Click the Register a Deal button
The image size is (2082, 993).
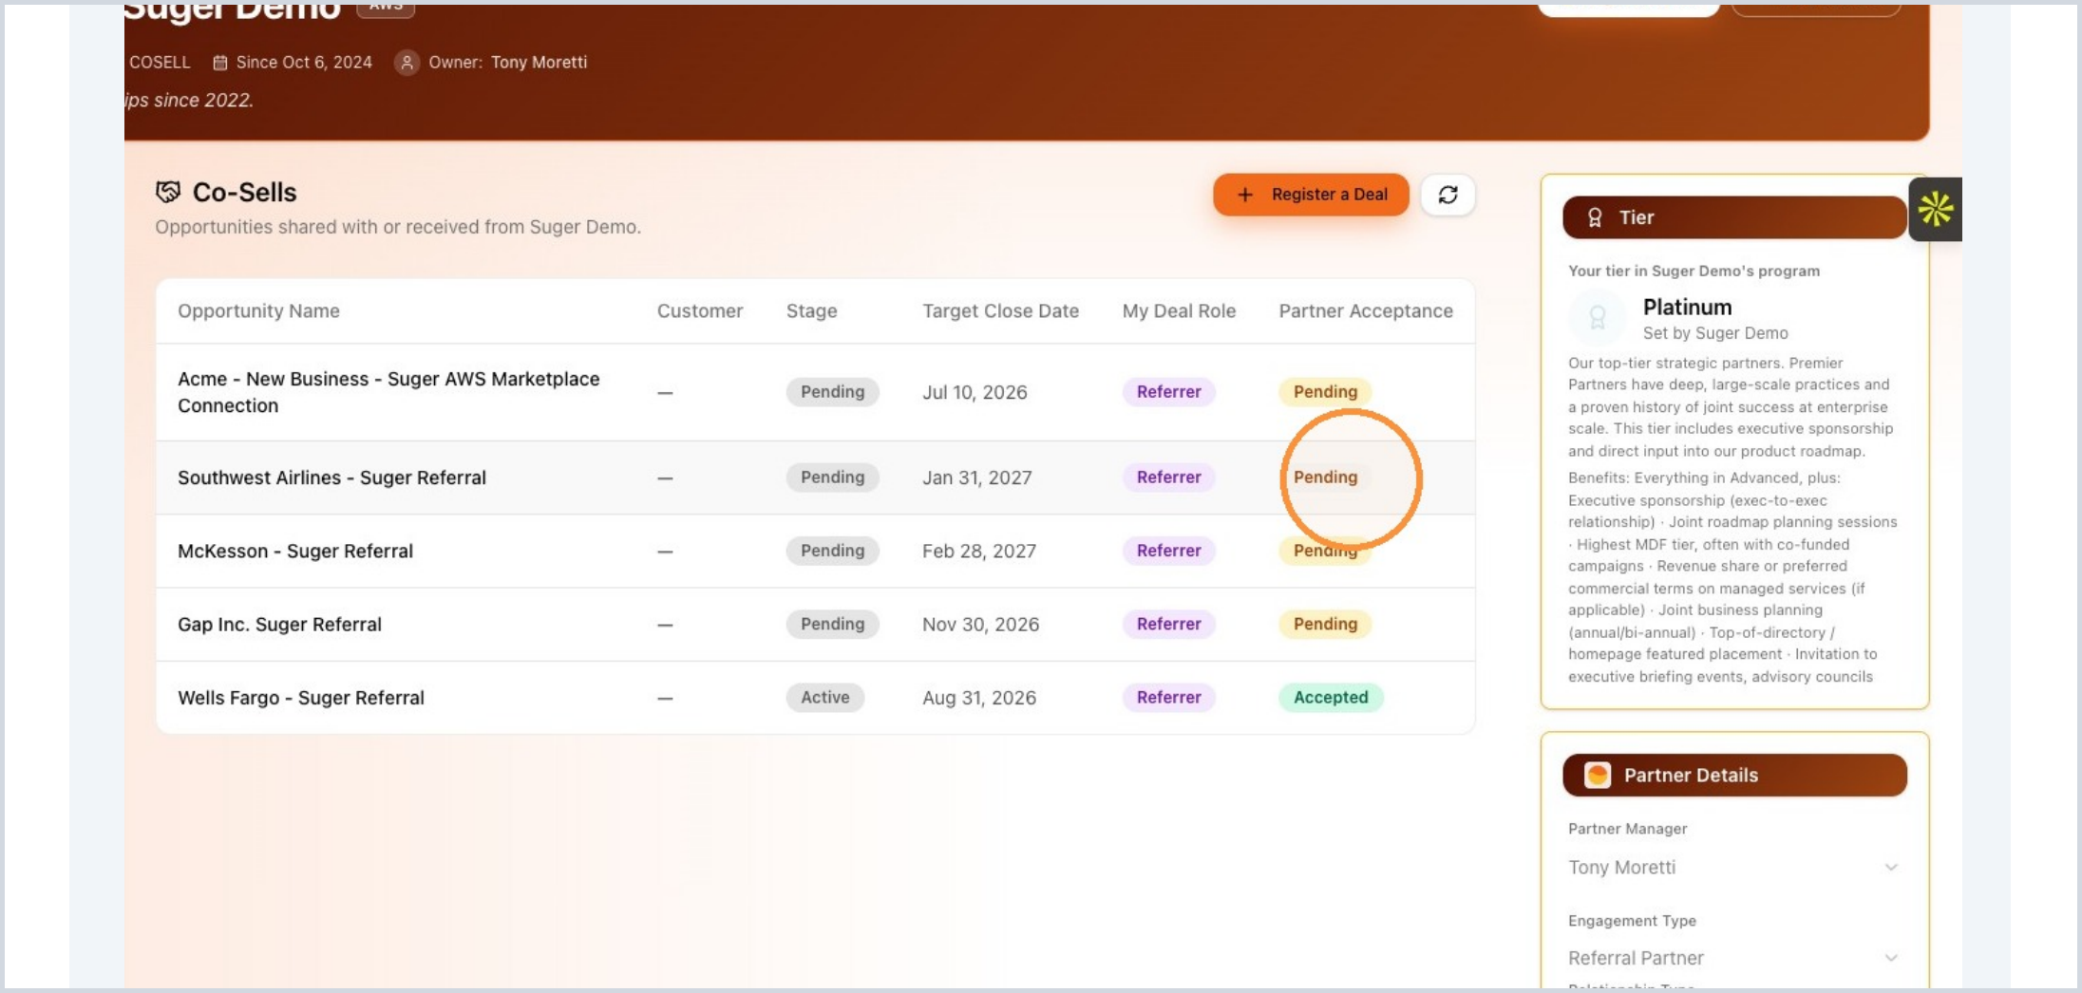click(x=1311, y=195)
